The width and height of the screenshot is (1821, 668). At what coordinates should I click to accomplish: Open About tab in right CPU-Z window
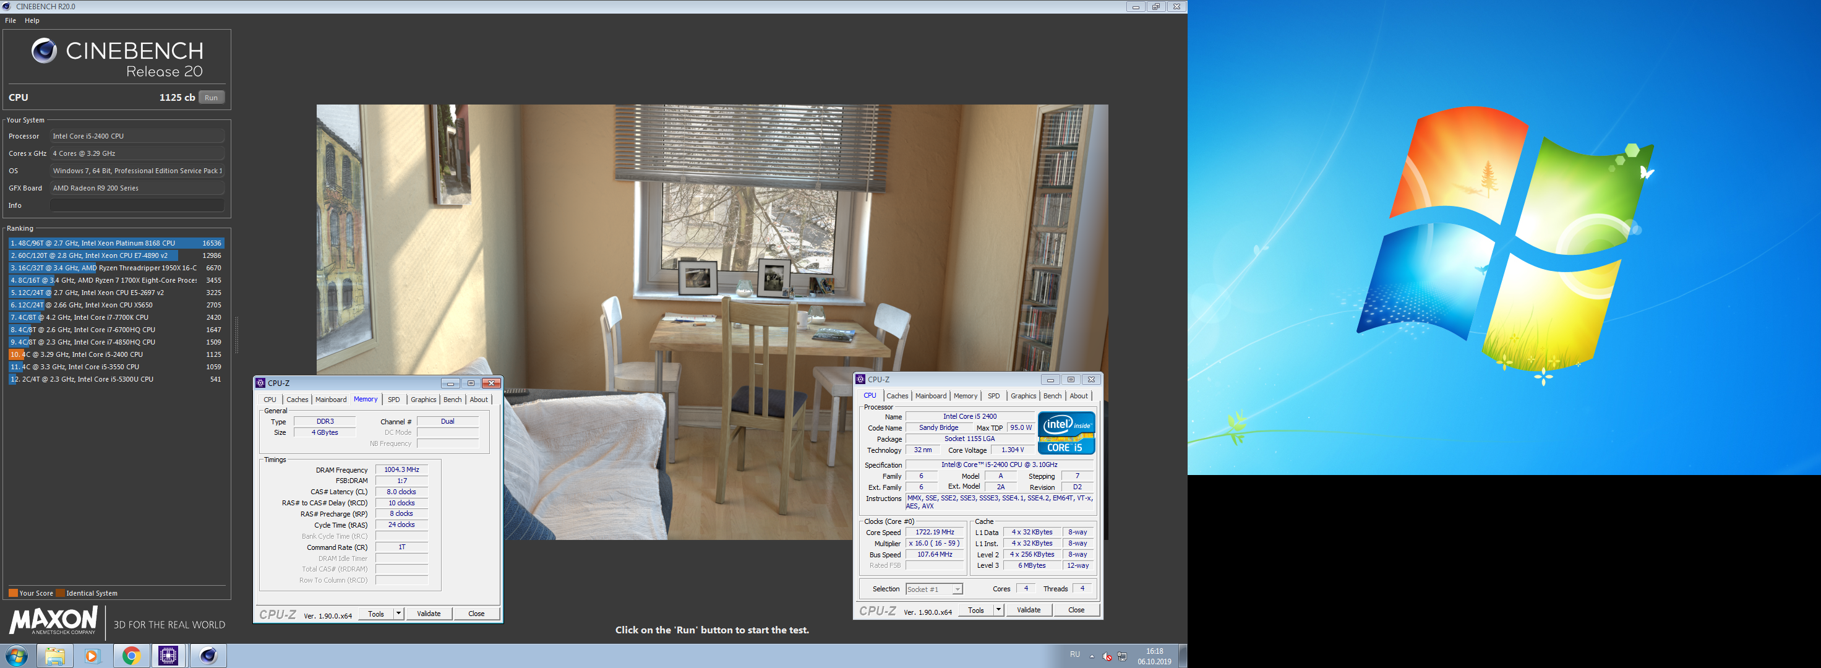coord(1079,396)
